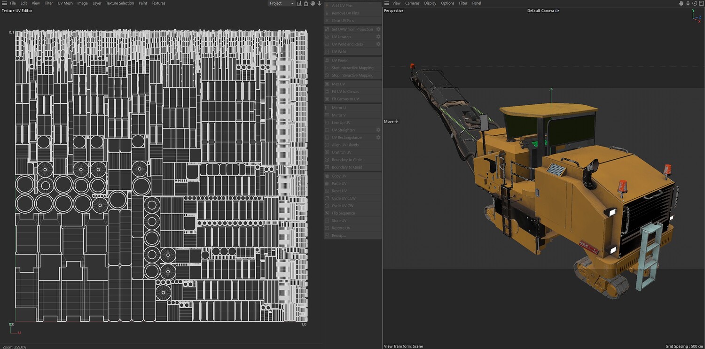705x349 pixels.
Task: Expand the Texture Selection menu
Action: 120,3
